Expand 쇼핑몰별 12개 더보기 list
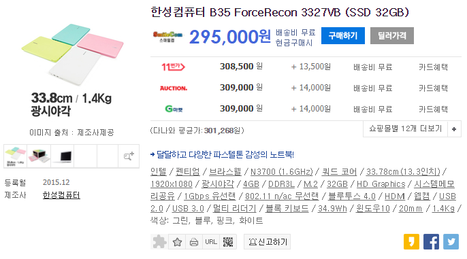 [405, 128]
